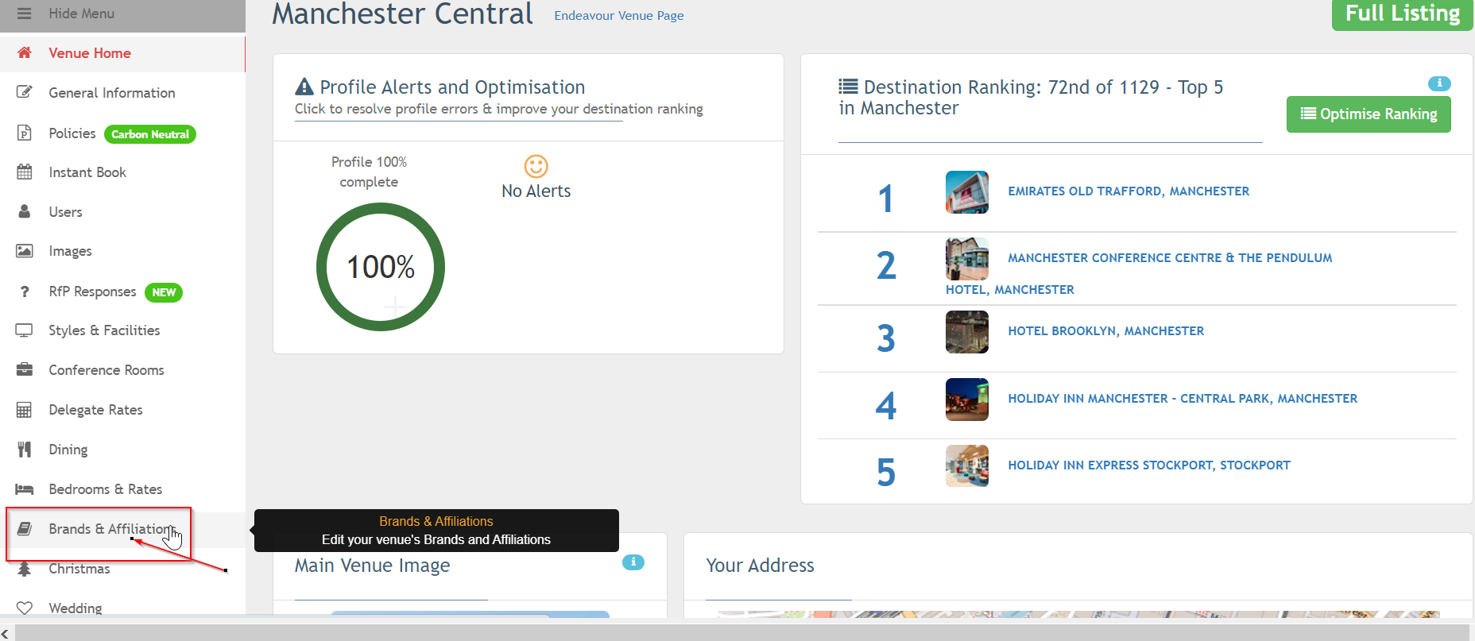Screen dimensions: 1475x641
Task: Click the Hotel Brooklyn thumbnail image
Action: pos(967,332)
